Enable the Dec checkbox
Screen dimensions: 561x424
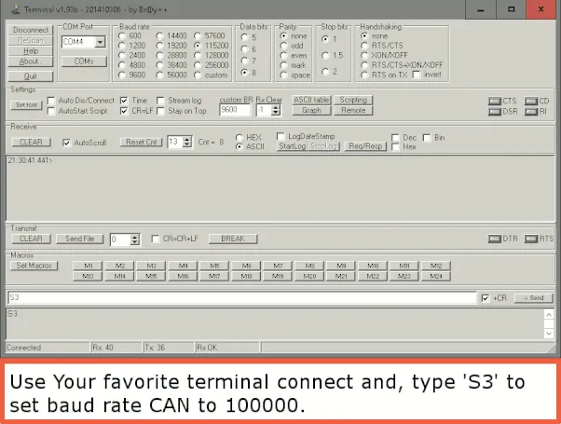click(x=395, y=138)
